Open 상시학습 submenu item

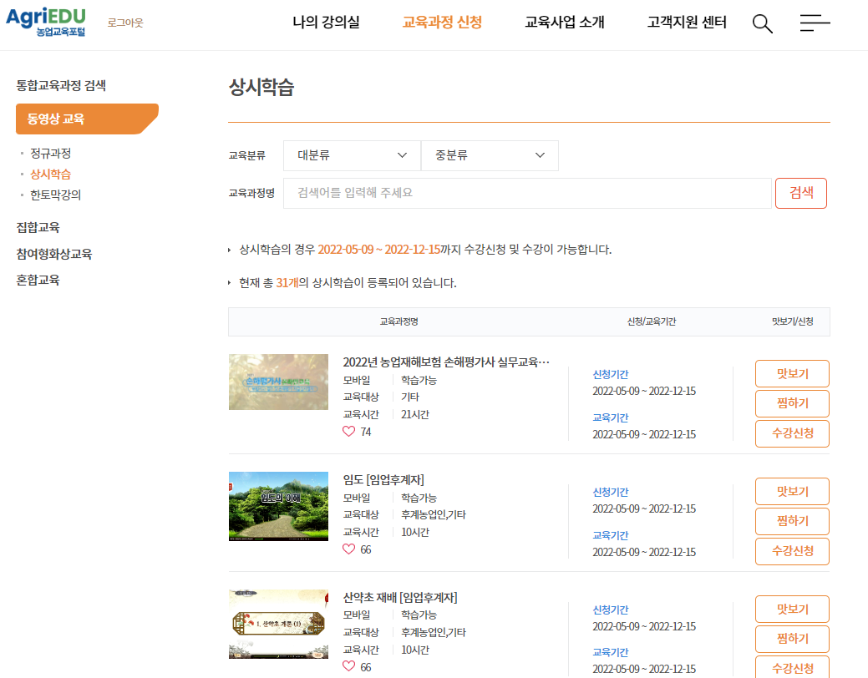click(50, 174)
